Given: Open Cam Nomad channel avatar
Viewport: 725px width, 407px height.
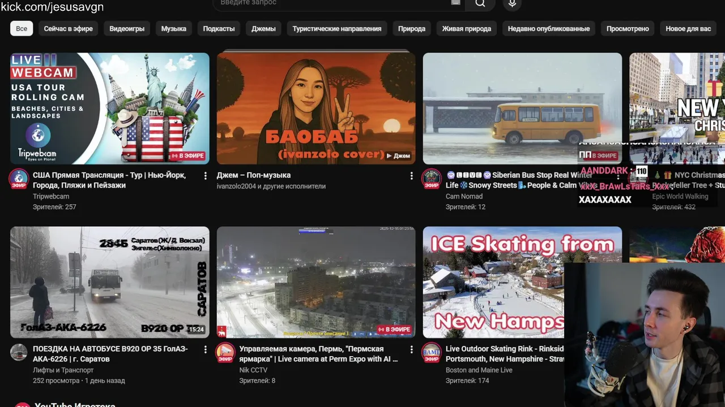Looking at the screenshot, I should (432, 179).
